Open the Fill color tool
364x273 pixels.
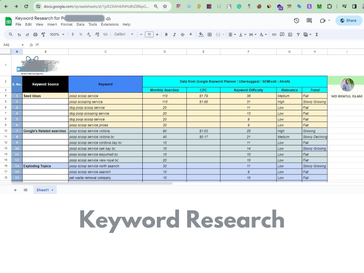(x=201, y=34)
